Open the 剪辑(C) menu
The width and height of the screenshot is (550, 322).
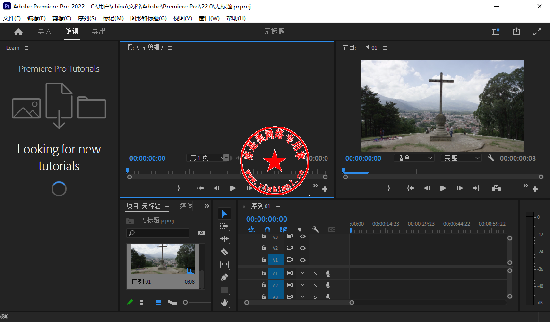[x=62, y=18]
